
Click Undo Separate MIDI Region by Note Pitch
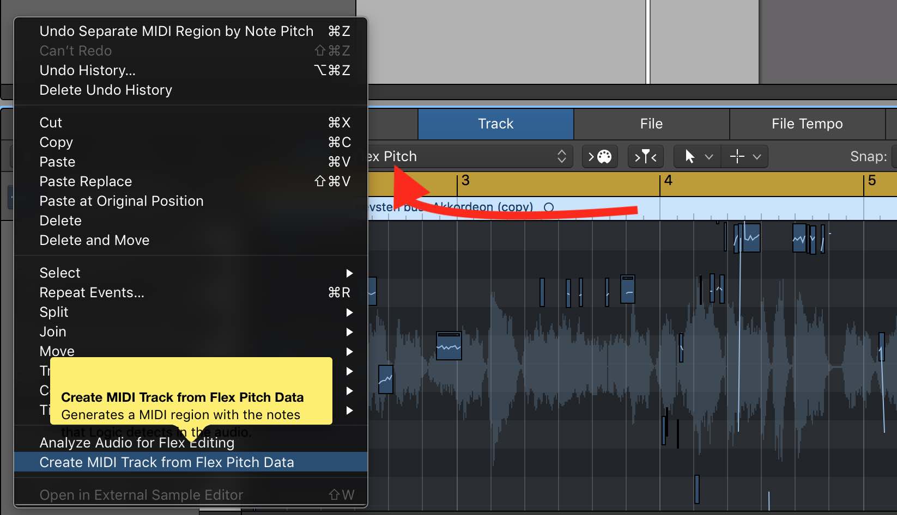tap(176, 31)
